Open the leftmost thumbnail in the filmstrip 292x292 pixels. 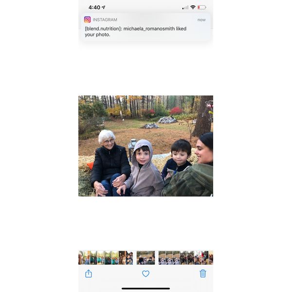(81, 257)
